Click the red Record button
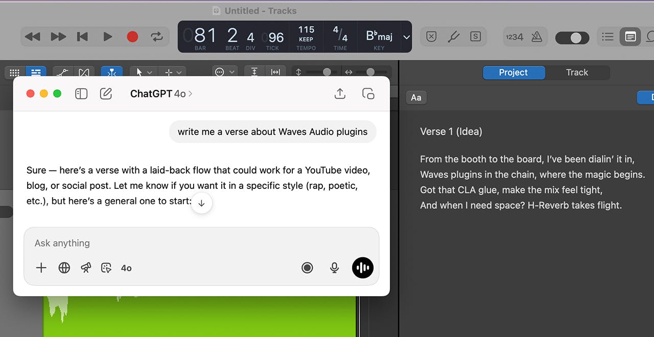654x337 pixels. coord(132,37)
